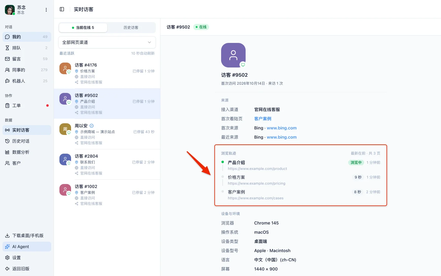Open 我的 conversations
Image resolution: width=441 pixels, height=276 pixels.
(x=27, y=37)
